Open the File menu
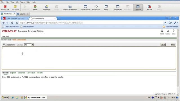The width and height of the screenshot is (180, 101). point(2,2)
